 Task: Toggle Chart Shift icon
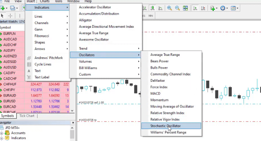(x=203, y=8)
